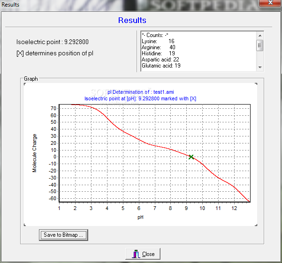This screenshot has width=282, height=263.
Task: Click the Molecule Charge axis label
Action: coord(34,153)
